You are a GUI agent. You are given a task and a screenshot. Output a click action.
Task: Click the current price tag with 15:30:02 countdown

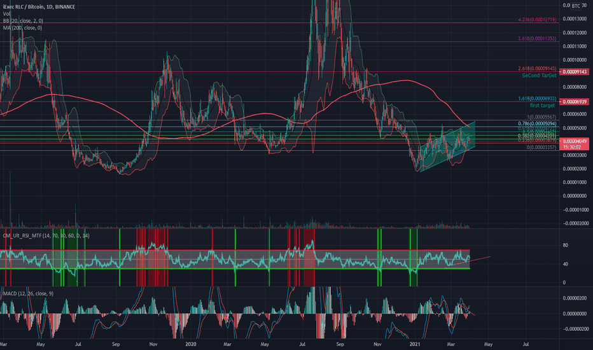[574, 144]
